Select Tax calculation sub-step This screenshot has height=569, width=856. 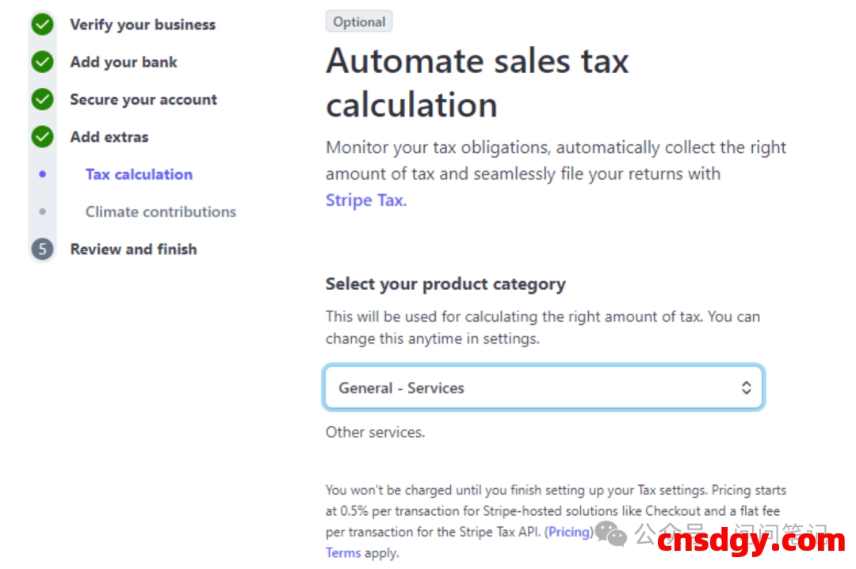(139, 174)
